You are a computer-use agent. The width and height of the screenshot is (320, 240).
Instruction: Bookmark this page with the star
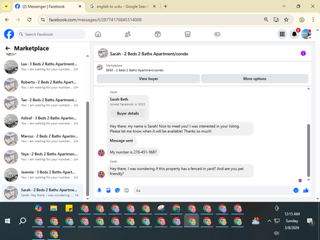[286, 20]
